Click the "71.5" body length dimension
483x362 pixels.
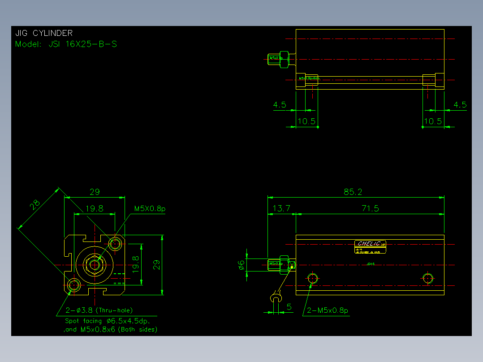[x=370, y=209]
